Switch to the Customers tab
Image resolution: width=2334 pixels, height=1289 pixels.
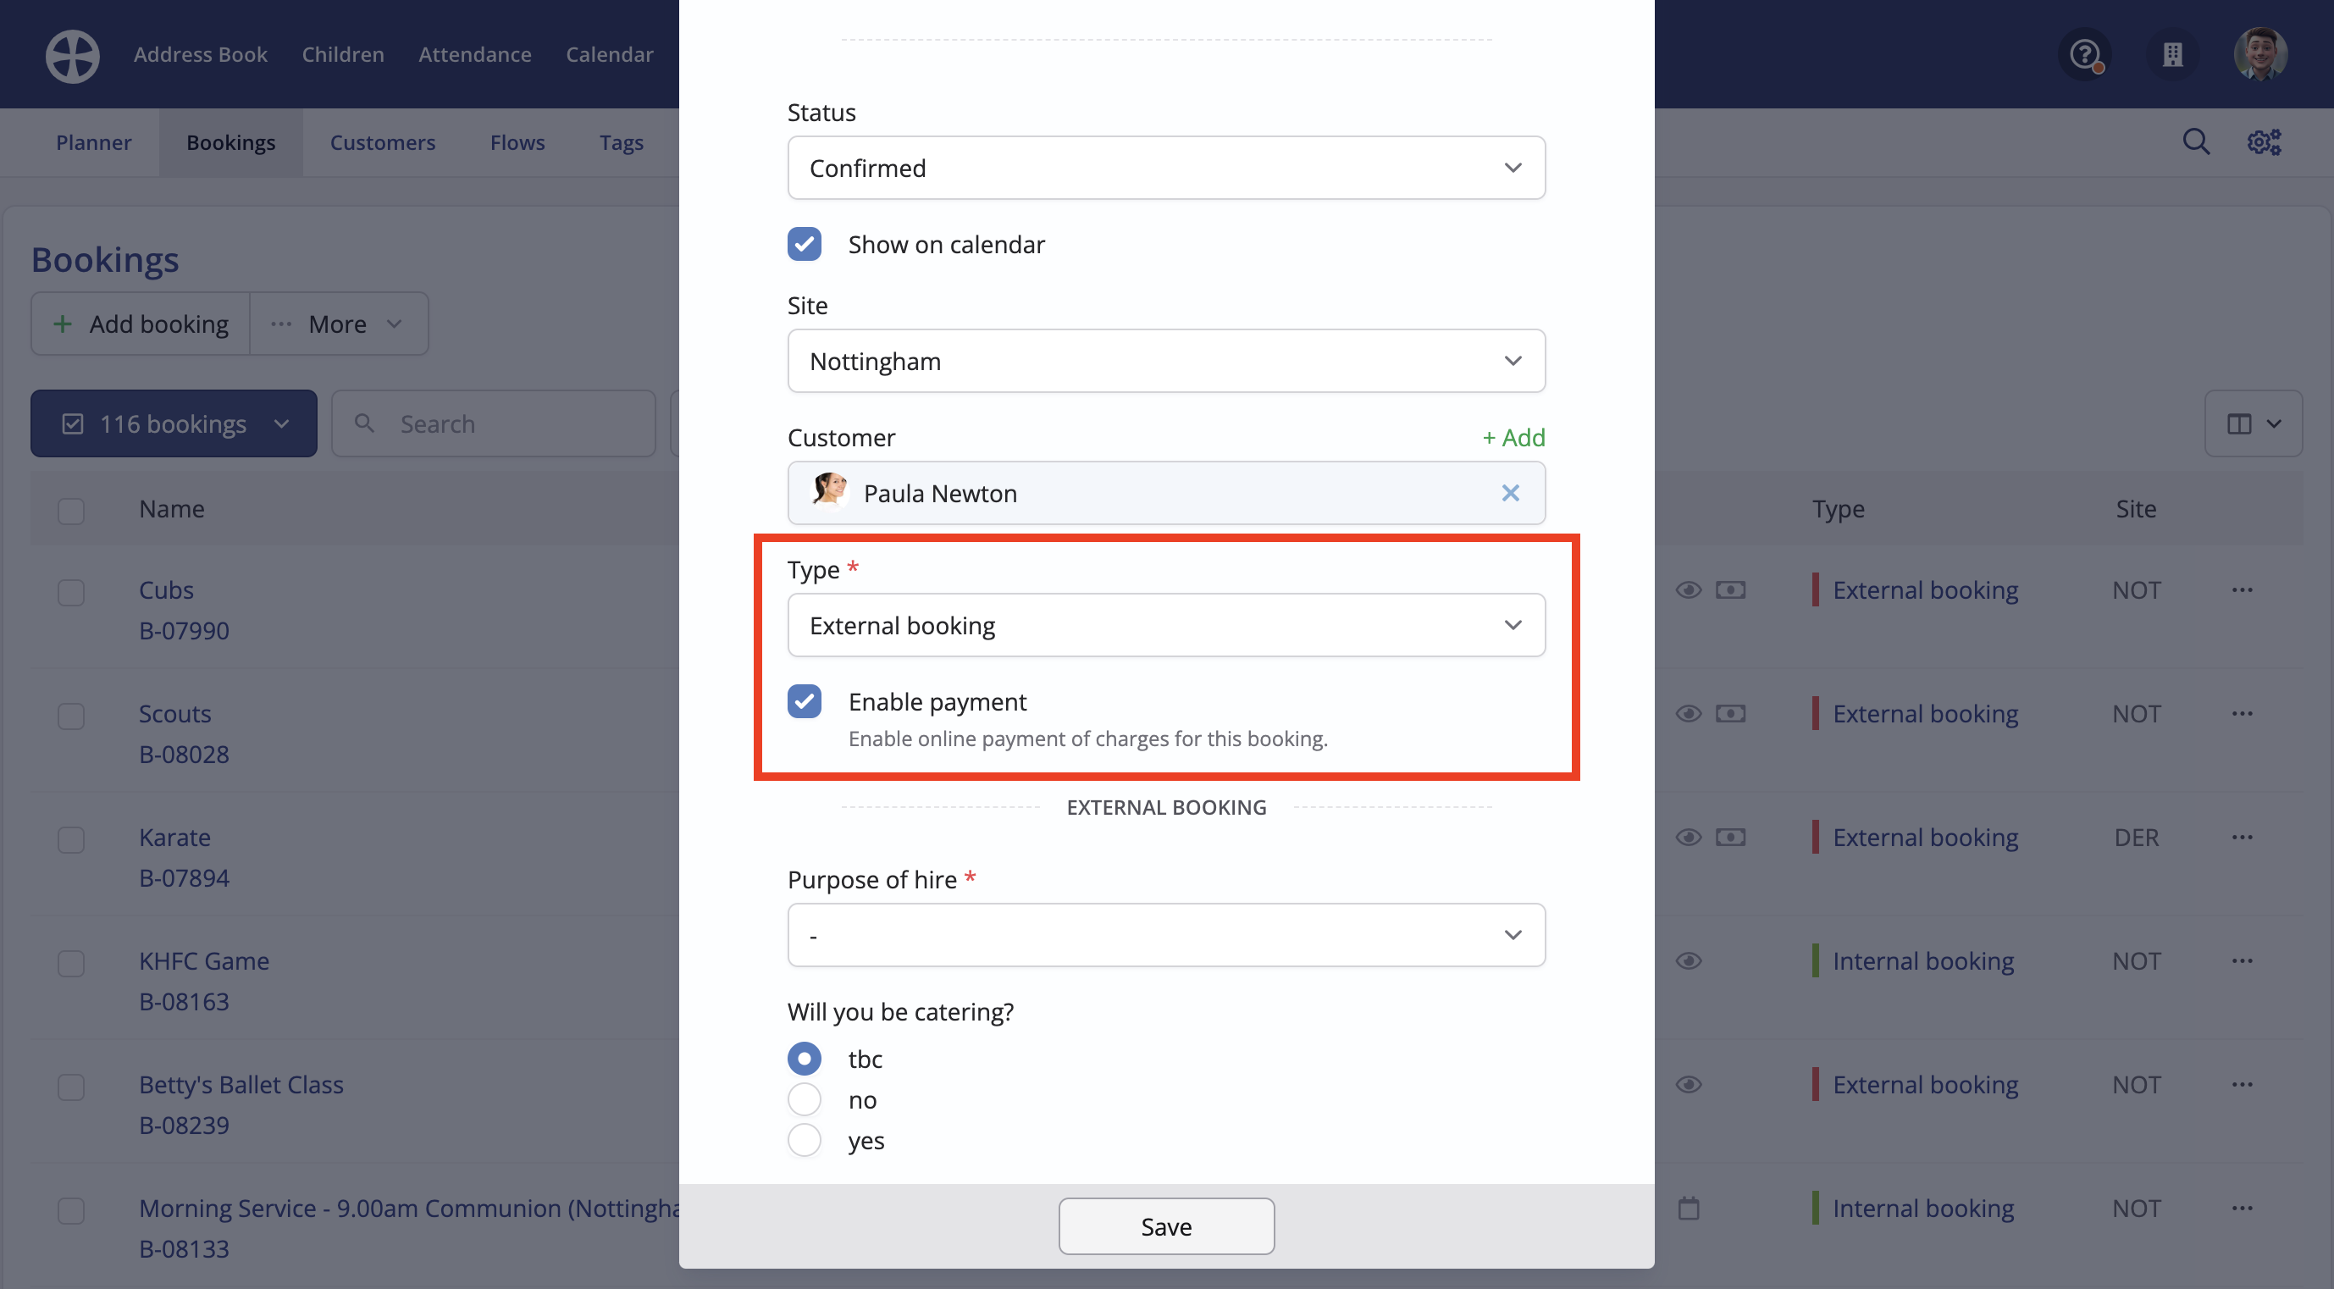point(382,142)
